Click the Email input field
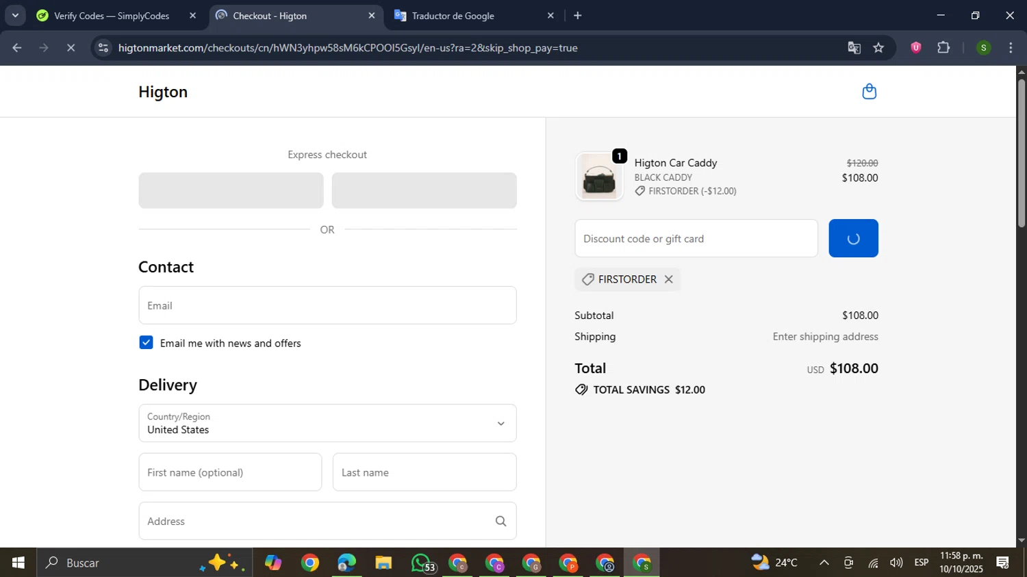The height and width of the screenshot is (577, 1027). (327, 305)
